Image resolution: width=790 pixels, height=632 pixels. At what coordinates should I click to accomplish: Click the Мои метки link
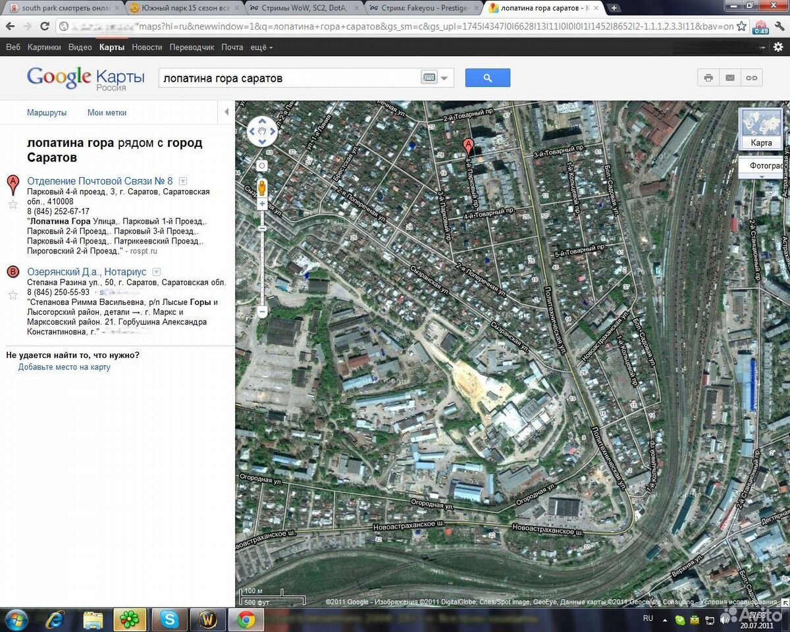pyautogui.click(x=107, y=113)
